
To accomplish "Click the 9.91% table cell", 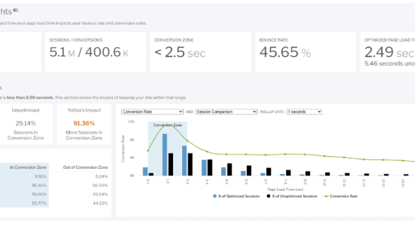I will 40,176.
